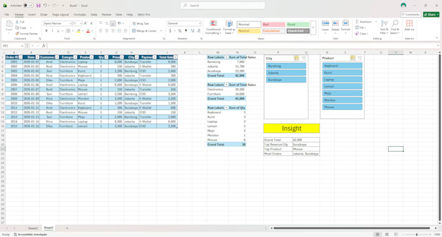The height and width of the screenshot is (237, 442).
Task: Click the AutoSum sigma icon
Action: click(357, 21)
